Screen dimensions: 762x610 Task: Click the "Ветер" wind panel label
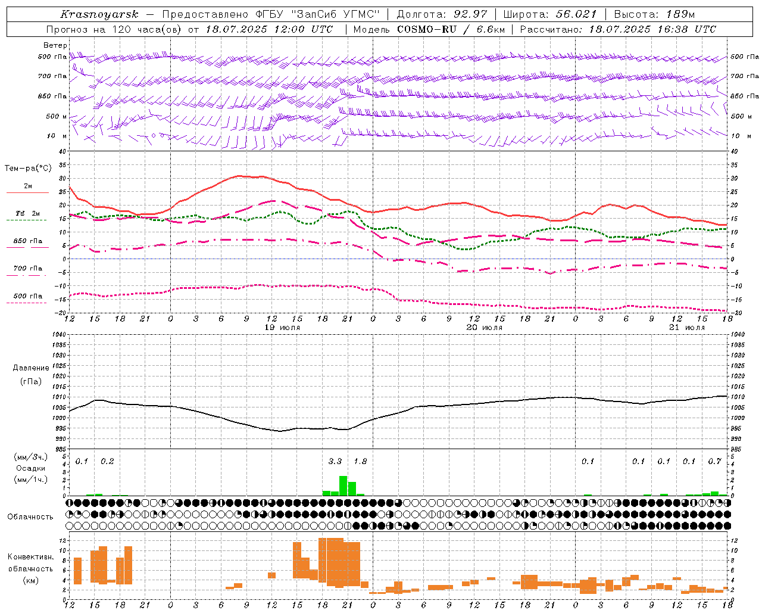[x=55, y=45]
